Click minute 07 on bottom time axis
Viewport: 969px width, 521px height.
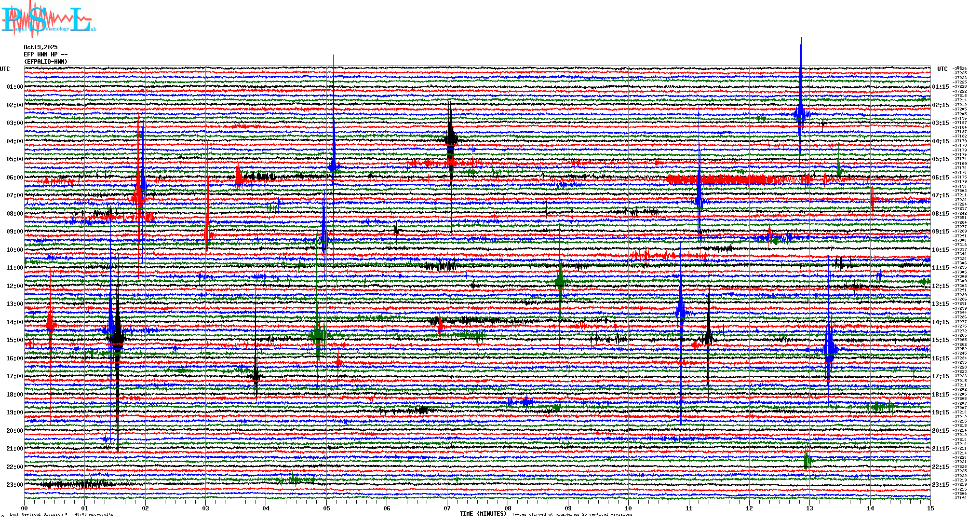pos(447,508)
